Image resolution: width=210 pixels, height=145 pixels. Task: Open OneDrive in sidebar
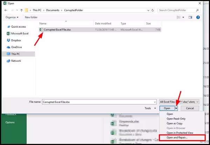[x=14, y=47]
